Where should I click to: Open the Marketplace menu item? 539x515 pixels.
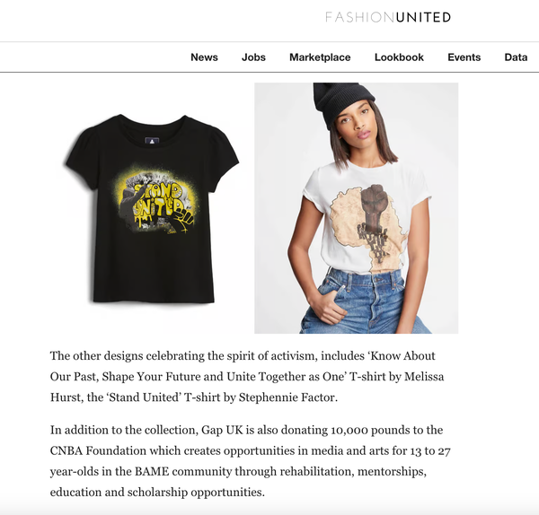(320, 57)
